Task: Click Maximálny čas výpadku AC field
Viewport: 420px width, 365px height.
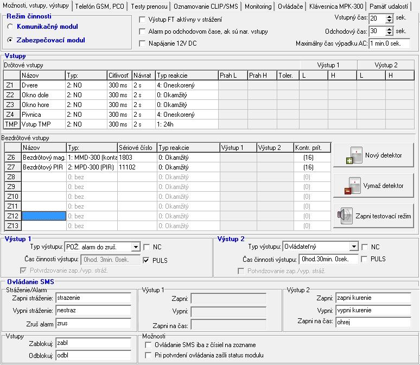Action: [x=389, y=43]
